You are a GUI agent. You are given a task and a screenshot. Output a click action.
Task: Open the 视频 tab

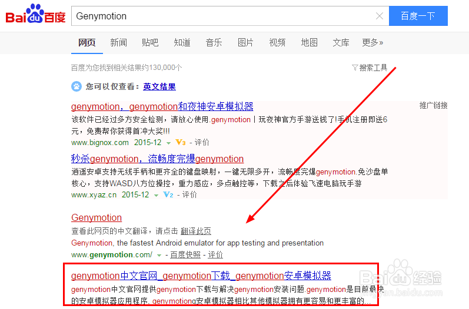point(277,43)
